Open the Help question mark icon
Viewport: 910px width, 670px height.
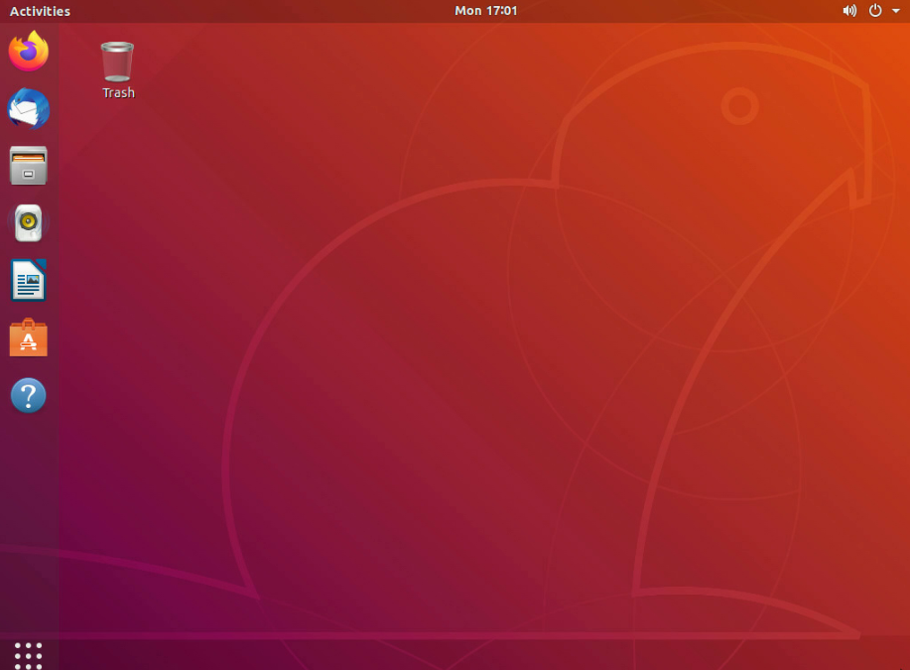[29, 395]
